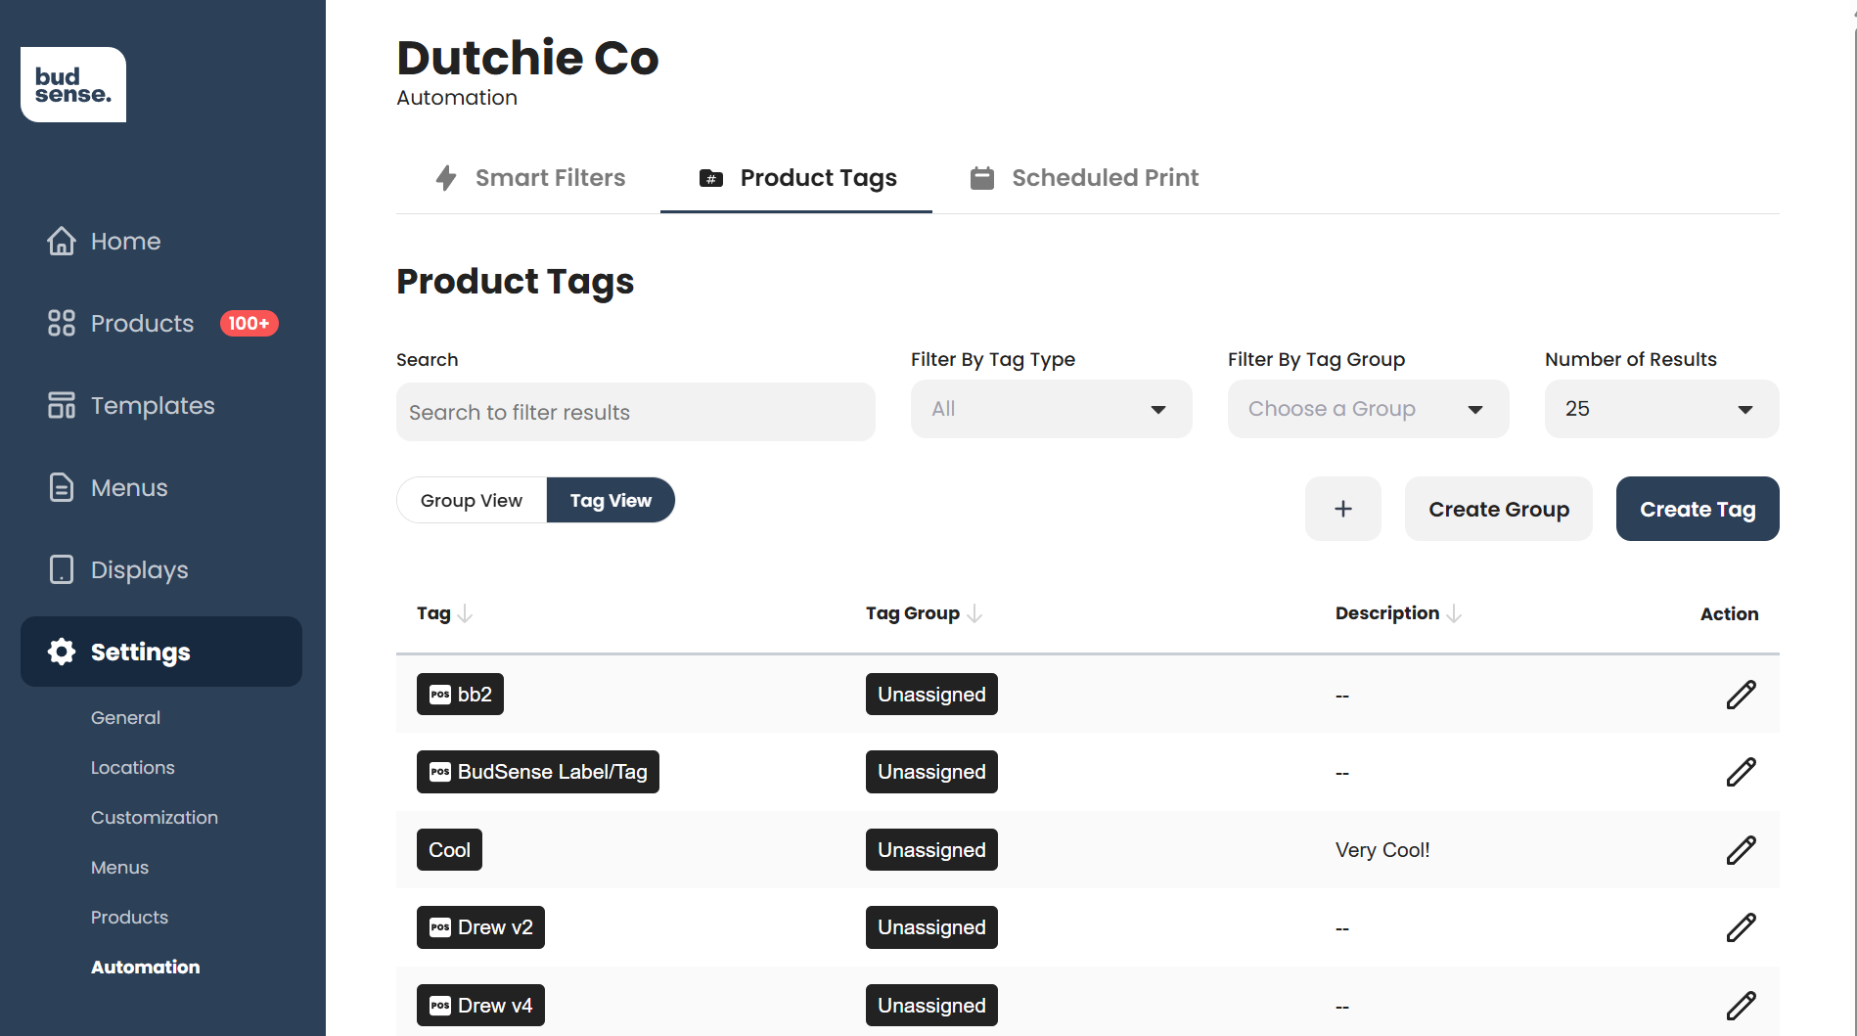Click the Create Group button

(x=1499, y=509)
